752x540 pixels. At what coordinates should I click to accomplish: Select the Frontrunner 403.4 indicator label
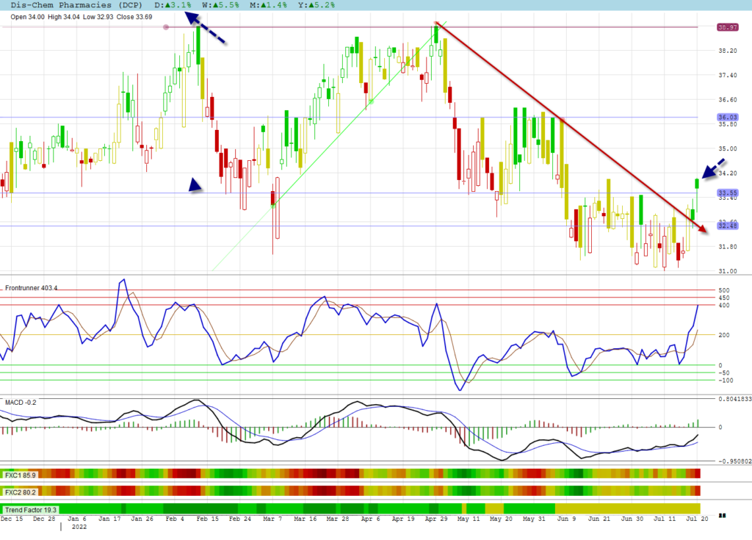[31, 288]
